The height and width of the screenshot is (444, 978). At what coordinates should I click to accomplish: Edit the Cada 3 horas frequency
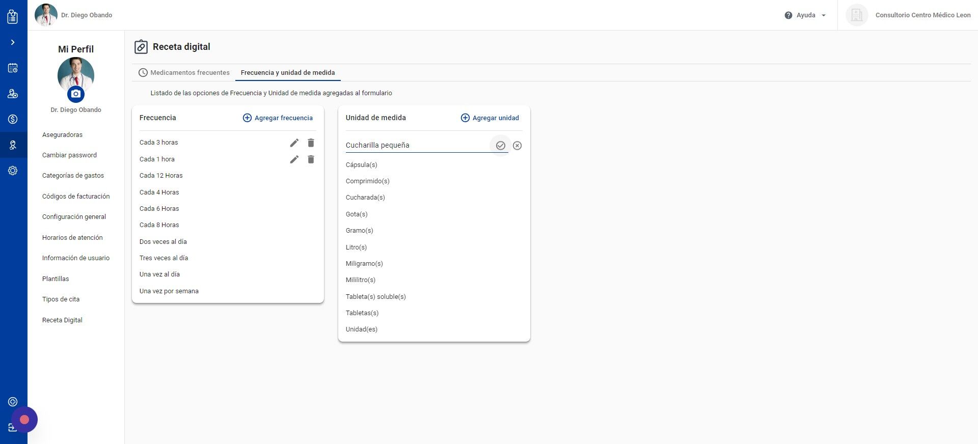294,143
